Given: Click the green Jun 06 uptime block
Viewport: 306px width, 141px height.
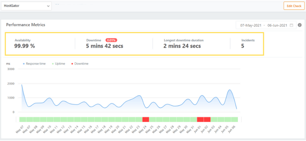Looking at the screenshot, I should point(234,119).
